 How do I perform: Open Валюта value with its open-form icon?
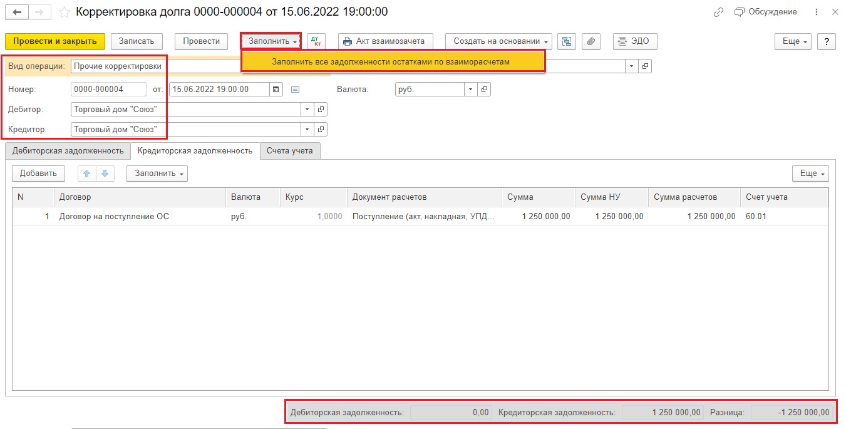click(x=484, y=90)
